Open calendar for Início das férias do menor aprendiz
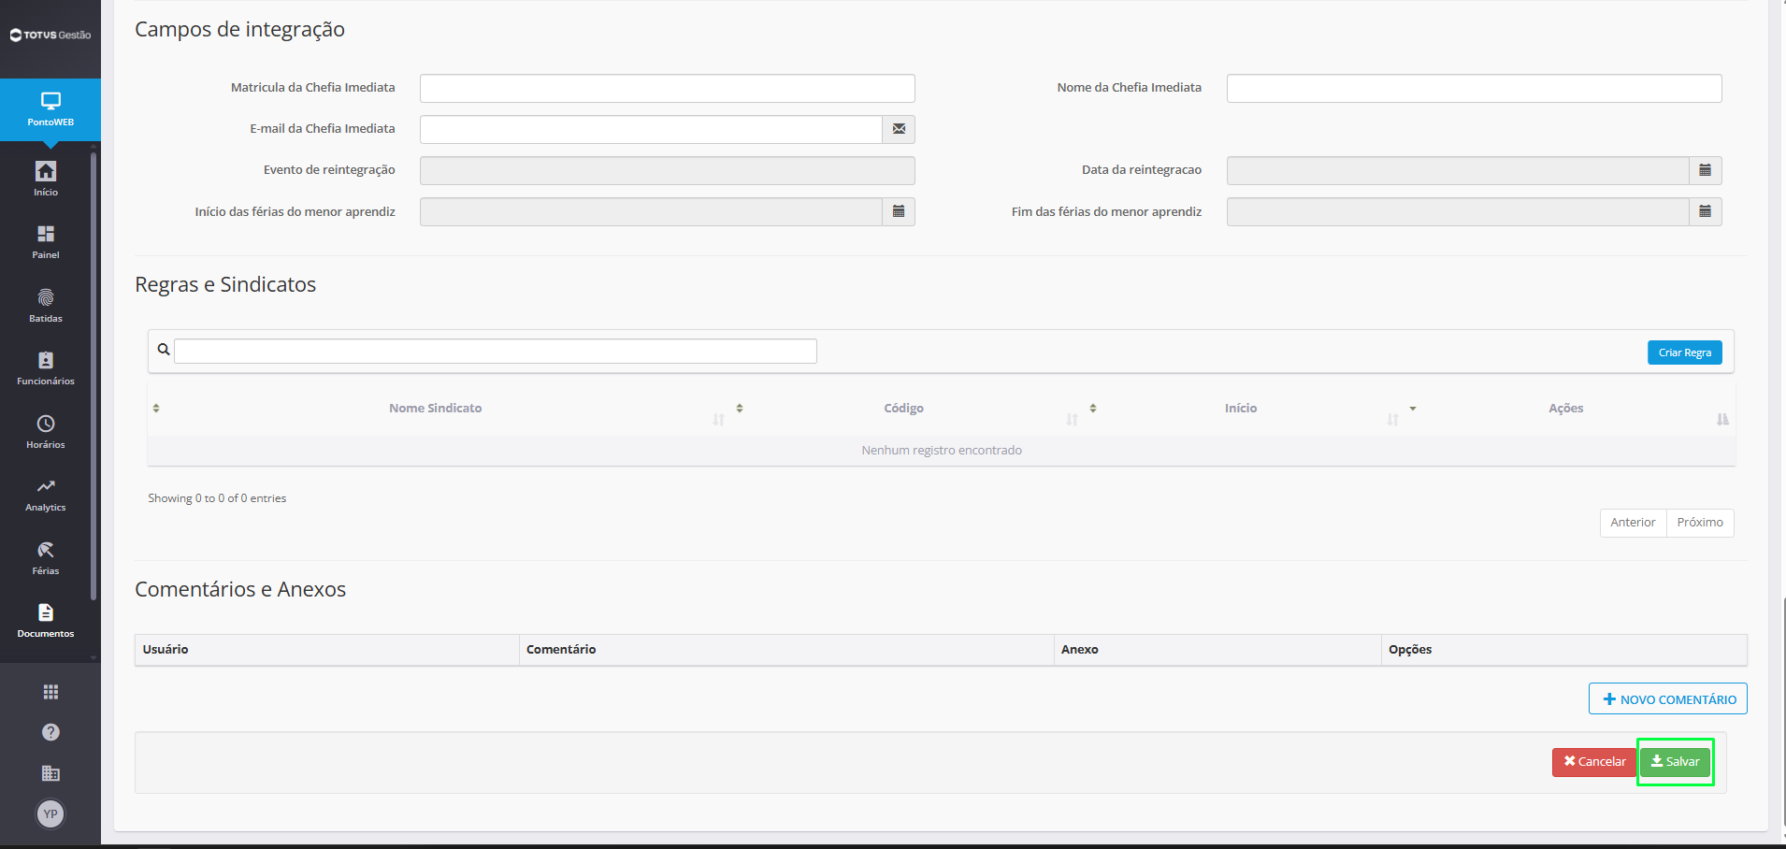Viewport: 1786px width, 849px height. pos(899,211)
